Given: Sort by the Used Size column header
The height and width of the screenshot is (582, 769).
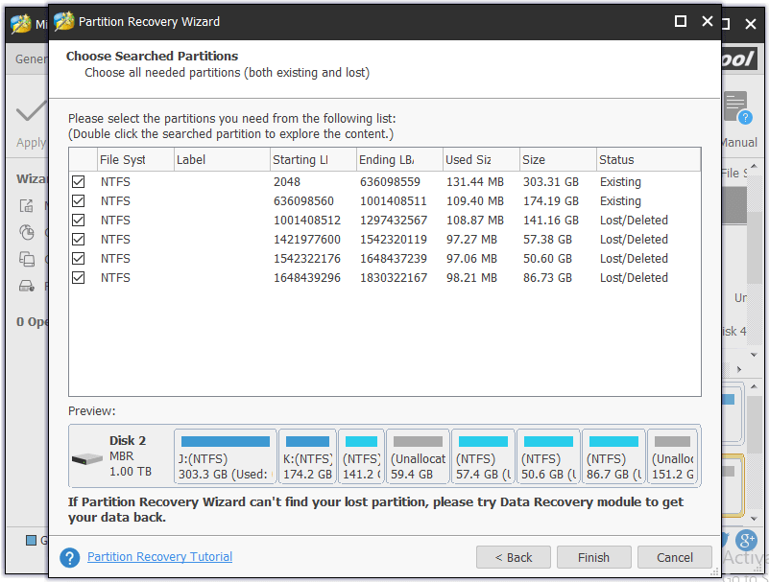Looking at the screenshot, I should coord(481,160).
